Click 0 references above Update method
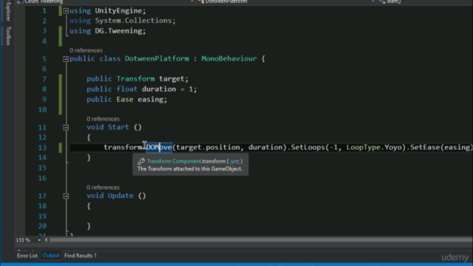The width and height of the screenshot is (473, 266). coord(103,187)
